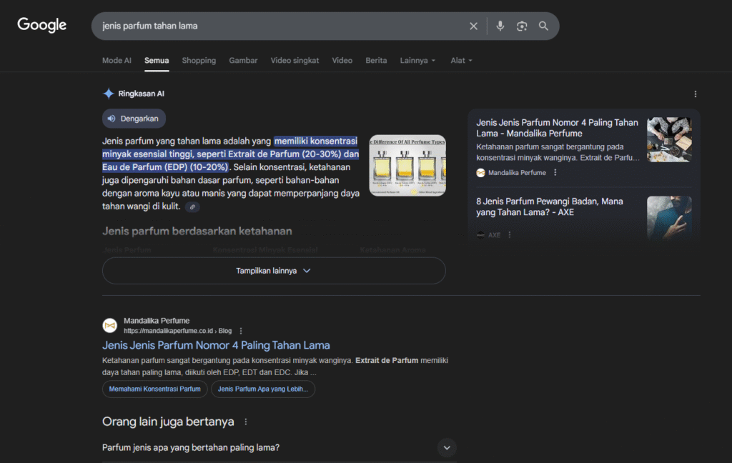The image size is (732, 463).
Task: Click the Google logo
Action: pyautogui.click(x=42, y=25)
